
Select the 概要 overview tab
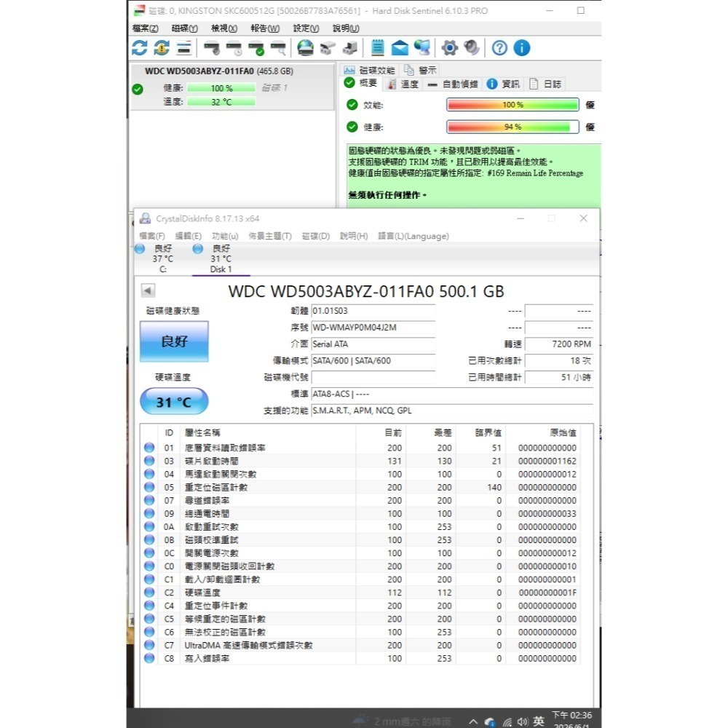point(361,83)
